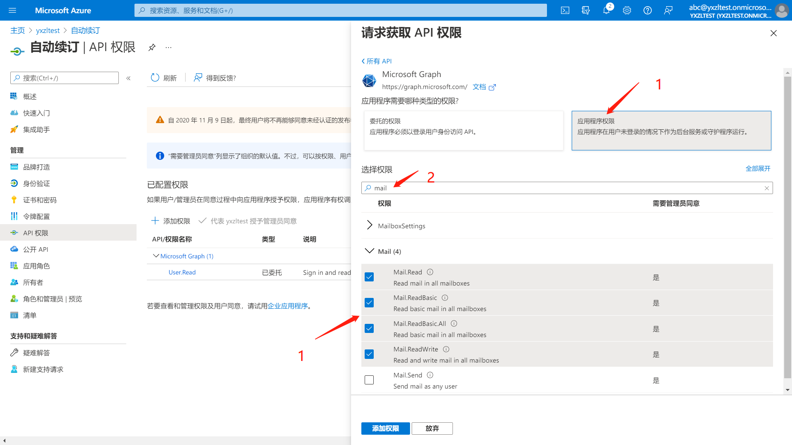Screen dimensions: 792x445
Task: Pin the 自动续订 API 权限 page
Action: (x=152, y=47)
